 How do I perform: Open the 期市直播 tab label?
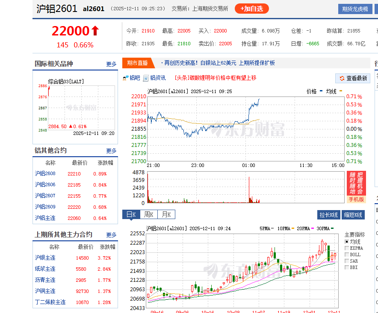click(x=137, y=63)
